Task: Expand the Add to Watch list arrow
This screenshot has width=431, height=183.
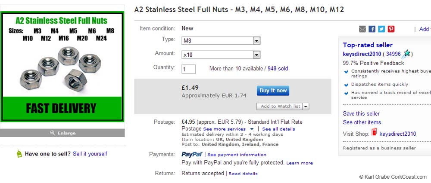Action: (x=306, y=107)
